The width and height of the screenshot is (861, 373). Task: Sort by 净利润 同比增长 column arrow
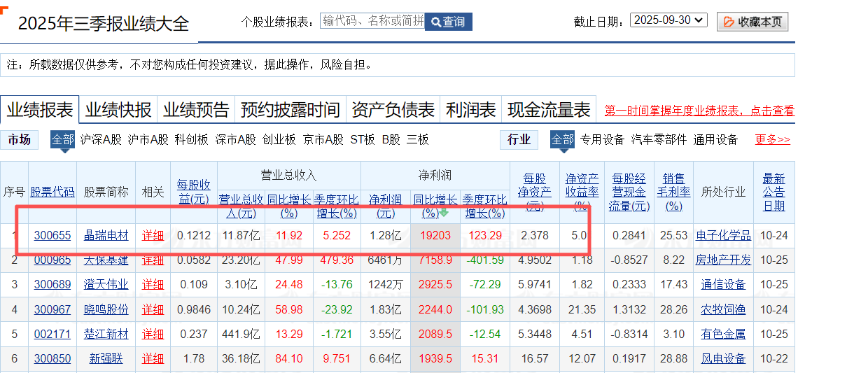(444, 213)
